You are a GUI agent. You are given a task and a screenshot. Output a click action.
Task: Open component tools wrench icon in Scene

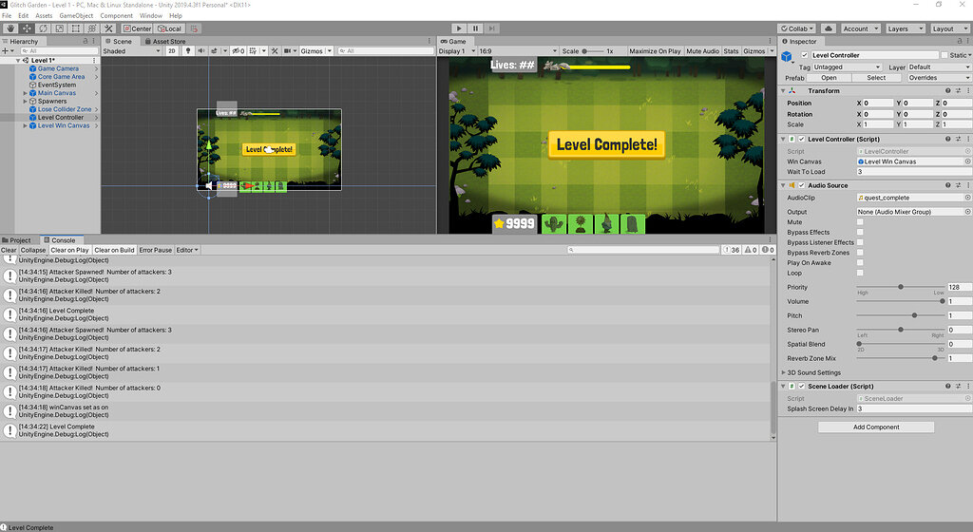(x=275, y=51)
